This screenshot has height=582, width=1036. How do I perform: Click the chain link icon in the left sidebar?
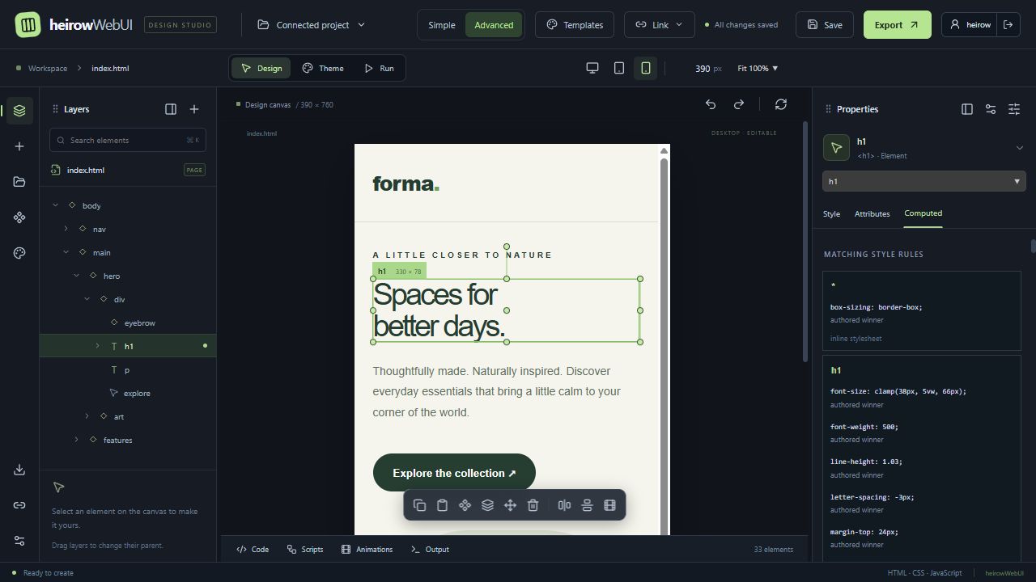19,505
